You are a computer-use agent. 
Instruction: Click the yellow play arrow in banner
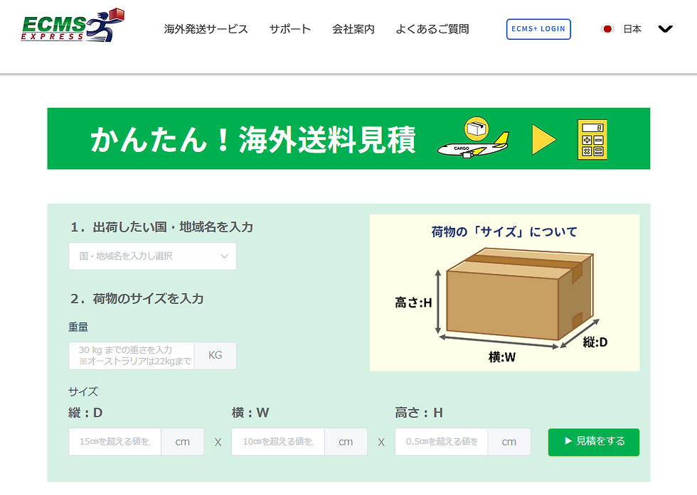pyautogui.click(x=543, y=139)
